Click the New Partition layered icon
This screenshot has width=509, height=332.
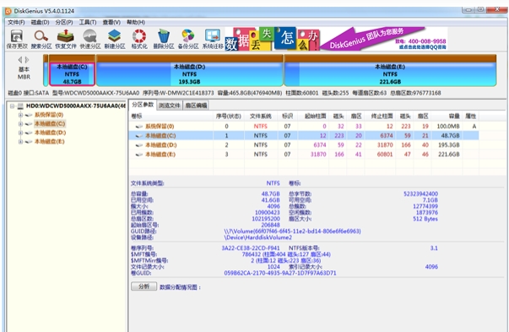(115, 39)
